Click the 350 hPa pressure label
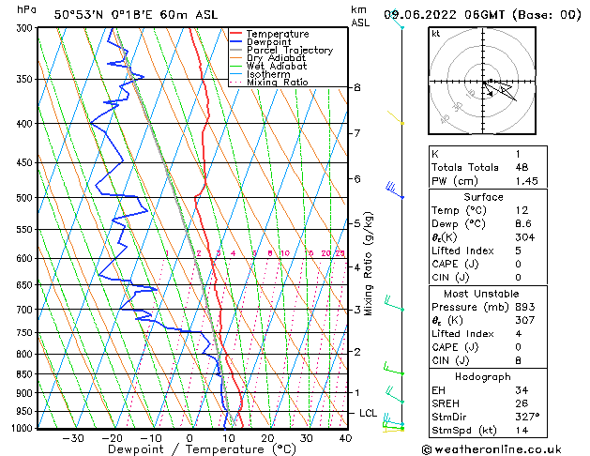Viewport: 590px width, 456px height. [x=26, y=80]
